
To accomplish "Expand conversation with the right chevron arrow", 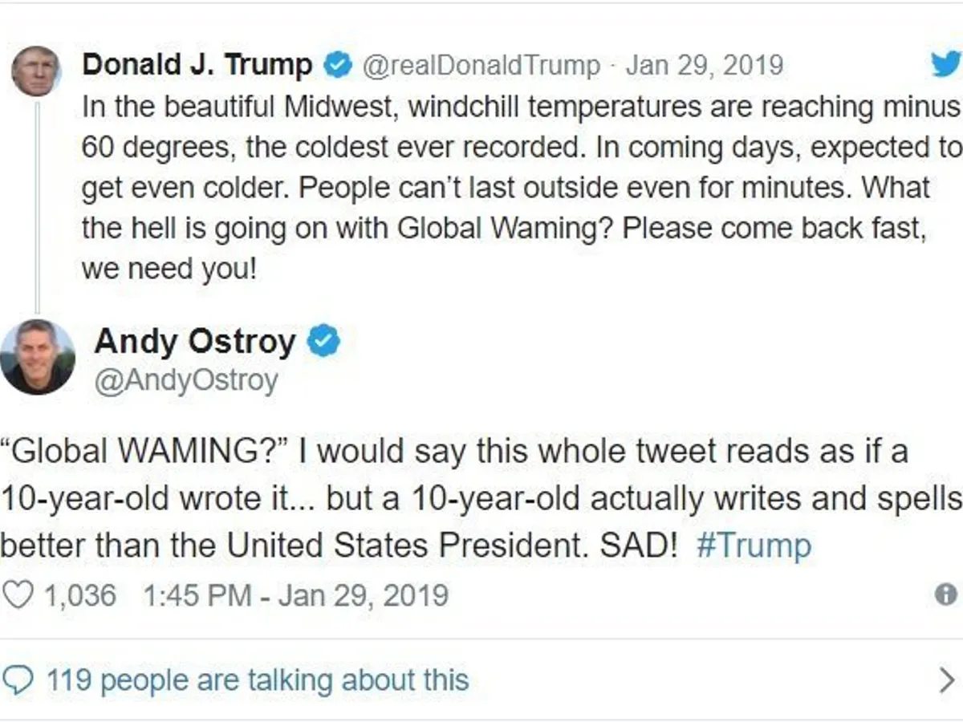I will (947, 681).
